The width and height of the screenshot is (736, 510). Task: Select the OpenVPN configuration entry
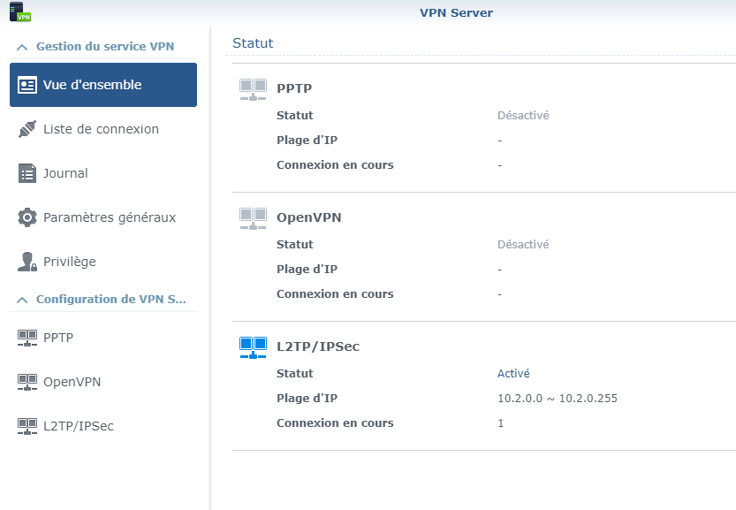click(x=72, y=382)
